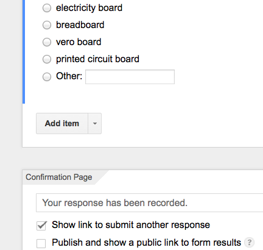Select the electricity board radio button

click(x=47, y=8)
